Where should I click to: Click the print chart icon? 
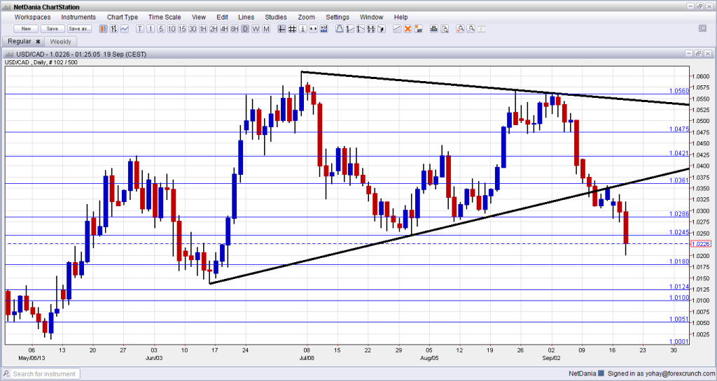tap(433, 29)
